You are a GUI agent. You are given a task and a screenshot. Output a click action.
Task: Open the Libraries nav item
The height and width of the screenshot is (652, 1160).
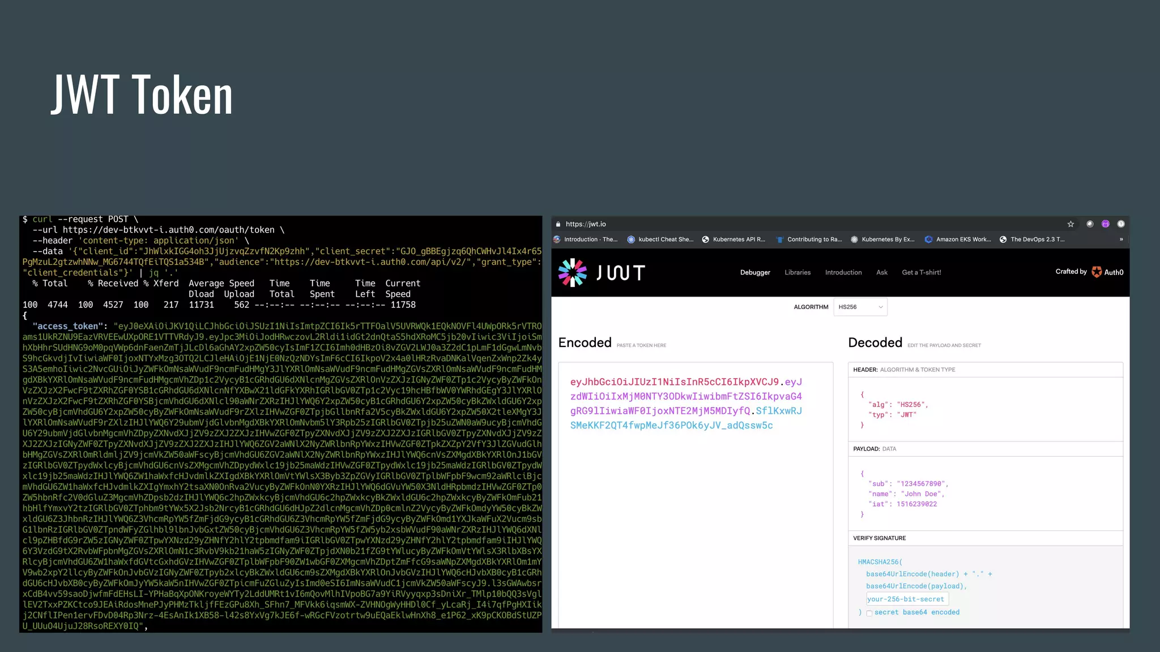797,273
